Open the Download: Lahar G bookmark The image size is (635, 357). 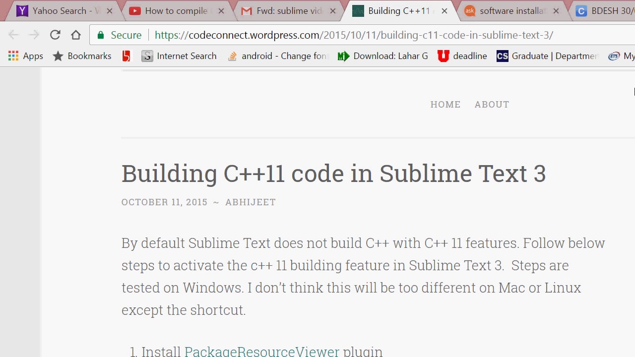coord(382,56)
